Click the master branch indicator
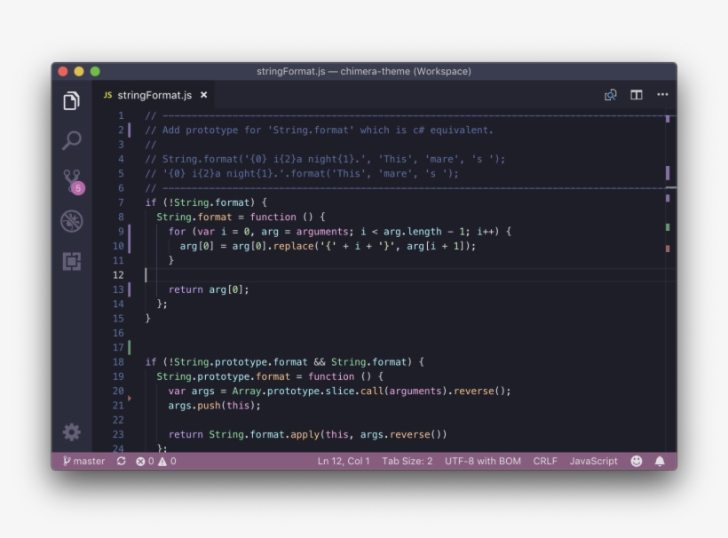 coord(83,461)
